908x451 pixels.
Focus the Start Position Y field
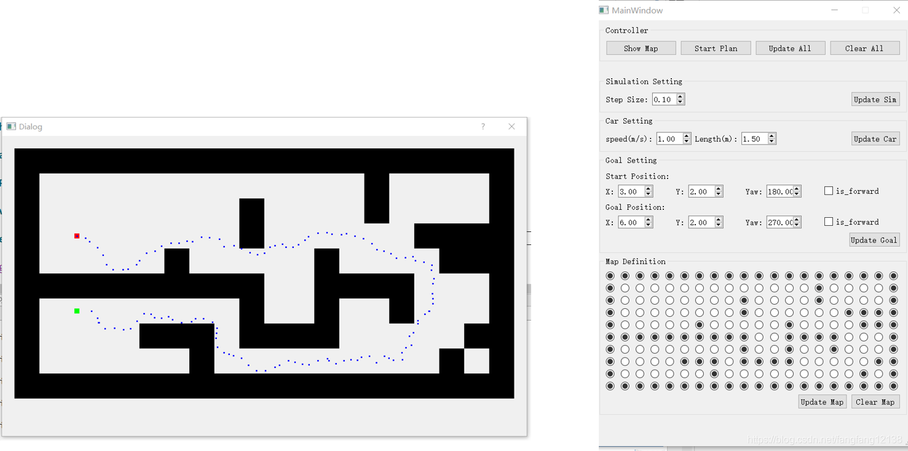pos(701,191)
